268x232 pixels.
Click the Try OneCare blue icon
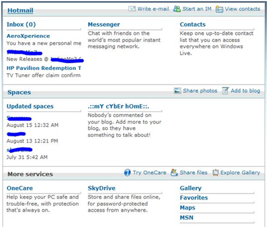128,173
